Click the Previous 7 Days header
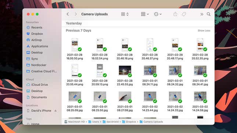This screenshot has height=133, width=237. click(x=78, y=30)
